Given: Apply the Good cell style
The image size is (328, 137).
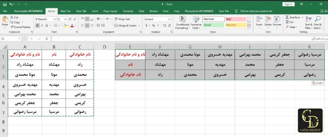Looking at the screenshot, I should coord(213,25).
